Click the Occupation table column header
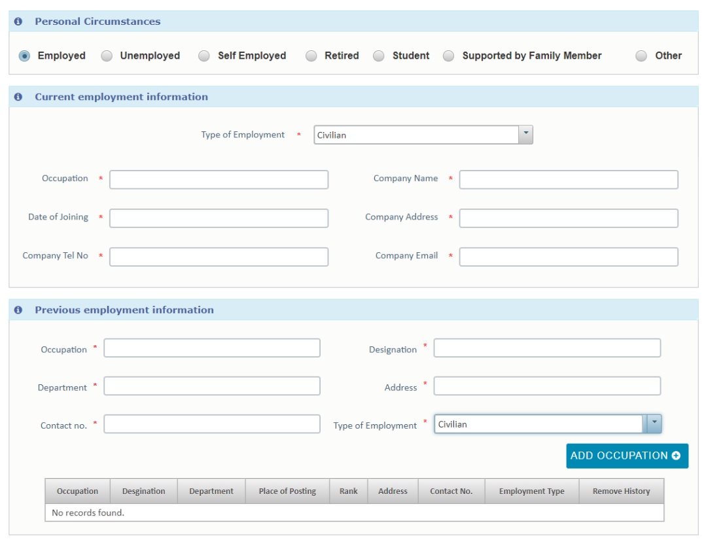 [x=77, y=491]
